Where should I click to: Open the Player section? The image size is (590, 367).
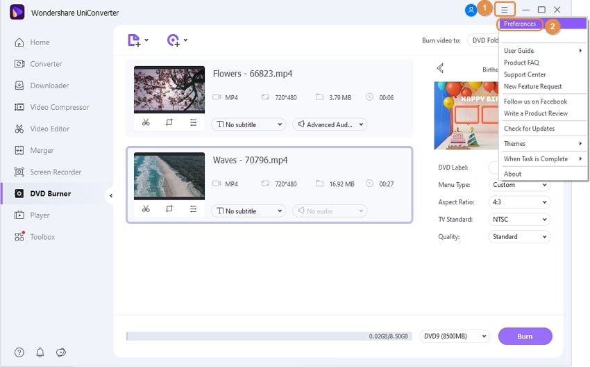coord(32,215)
